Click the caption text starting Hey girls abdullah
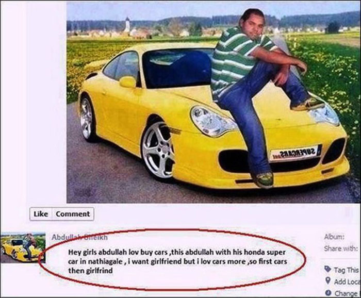361x298 pixels. coord(177,261)
